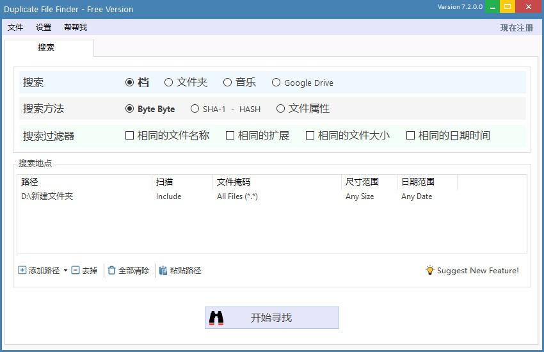Click the 日期范围 column header
544x352 pixels.
(427, 182)
